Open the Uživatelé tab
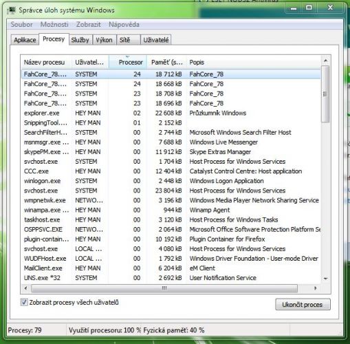 click(x=156, y=40)
